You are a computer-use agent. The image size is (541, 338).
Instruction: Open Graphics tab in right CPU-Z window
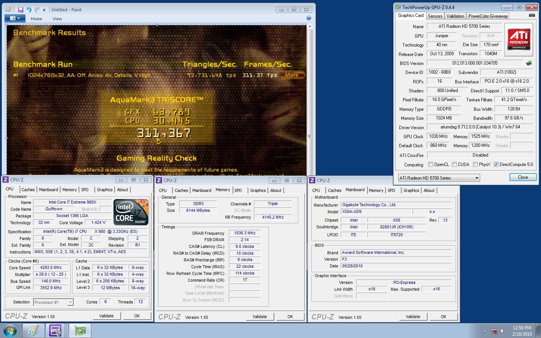[411, 190]
